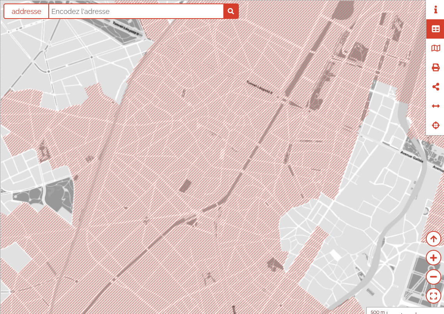
Task: Click the central 'Tunnel Léopold II' map label
Action: 260,87
